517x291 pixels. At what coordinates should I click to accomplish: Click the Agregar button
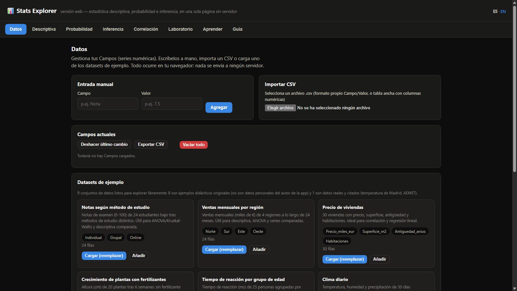coord(219,107)
